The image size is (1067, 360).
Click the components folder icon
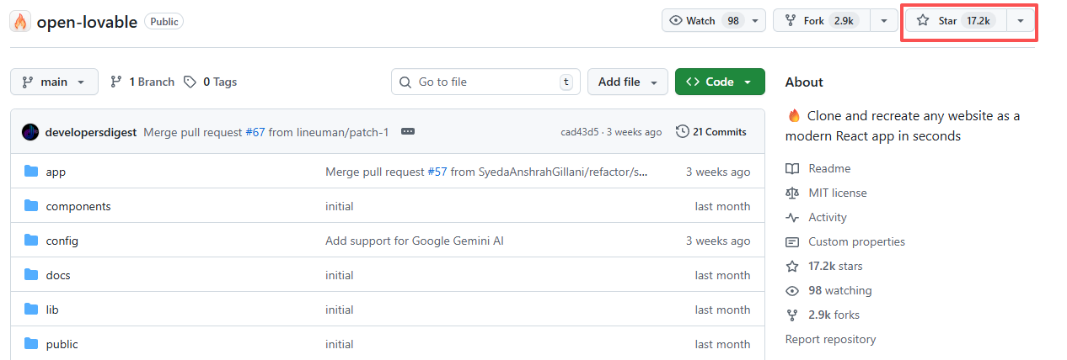tap(32, 206)
